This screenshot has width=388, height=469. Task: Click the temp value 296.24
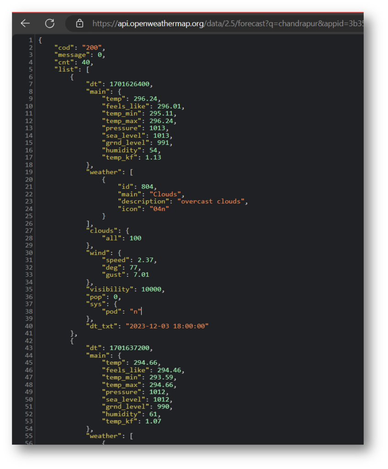145,98
